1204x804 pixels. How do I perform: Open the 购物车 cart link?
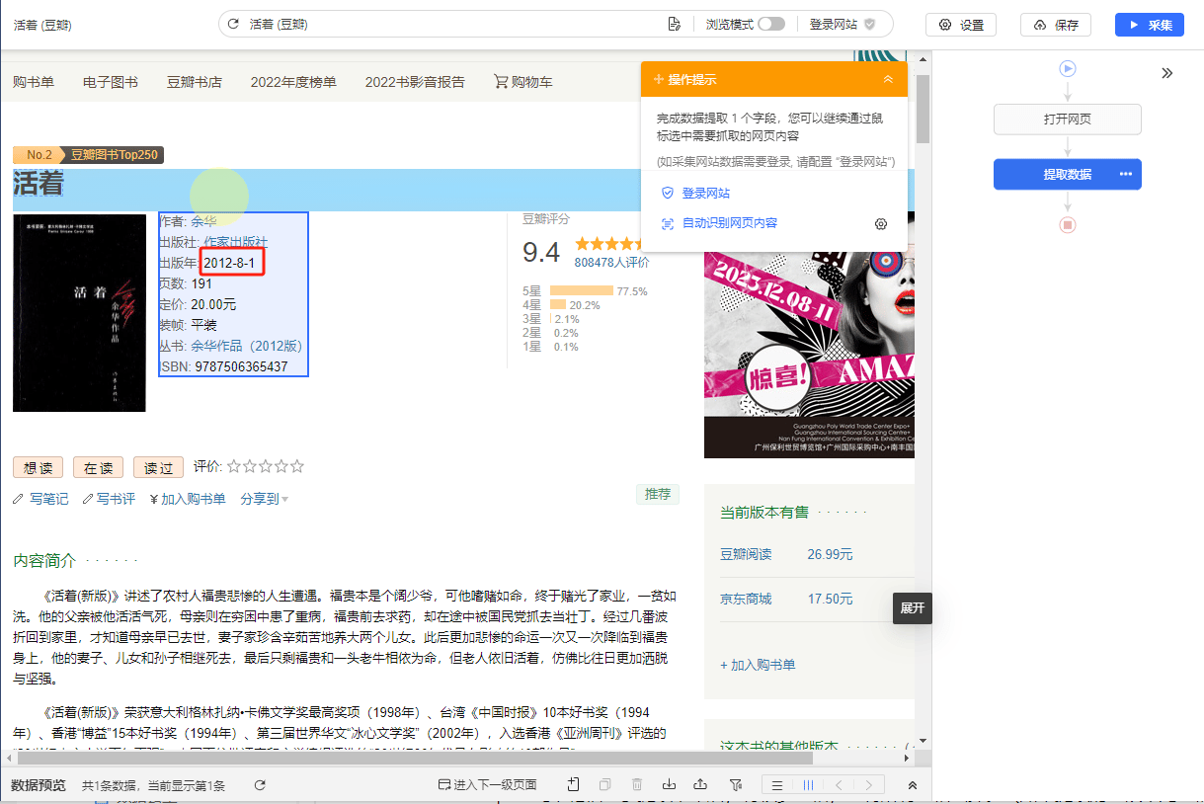pyautogui.click(x=523, y=82)
